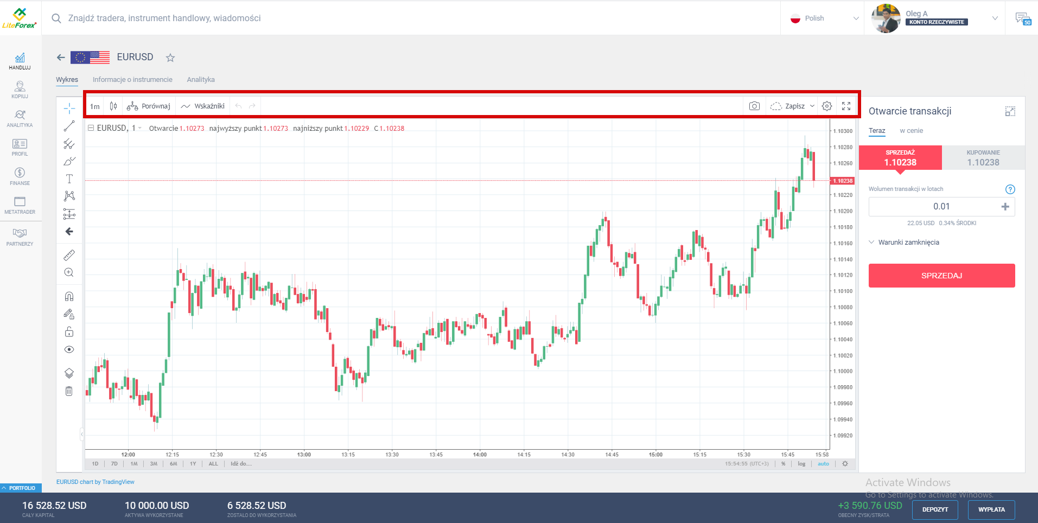Screen dimensions: 1038x523
Task: Delete all drawings with trash icon
Action: click(x=69, y=391)
